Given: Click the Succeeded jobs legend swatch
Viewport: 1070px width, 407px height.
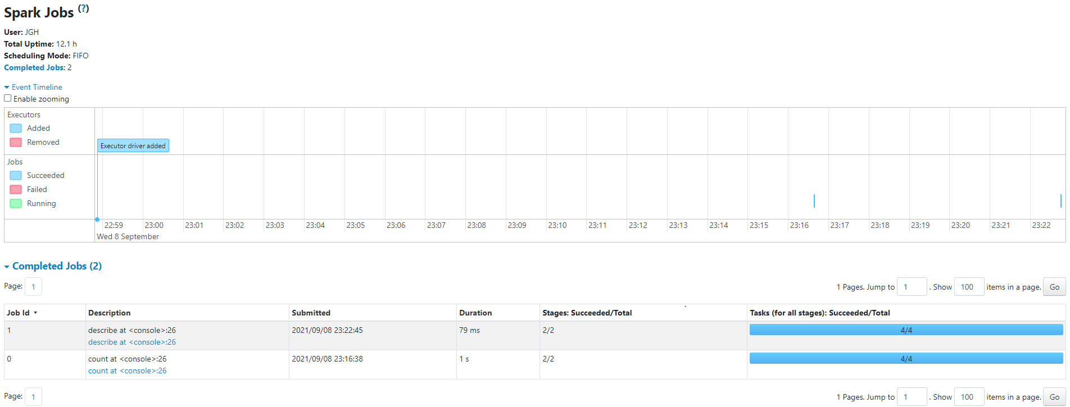Looking at the screenshot, I should point(16,175).
